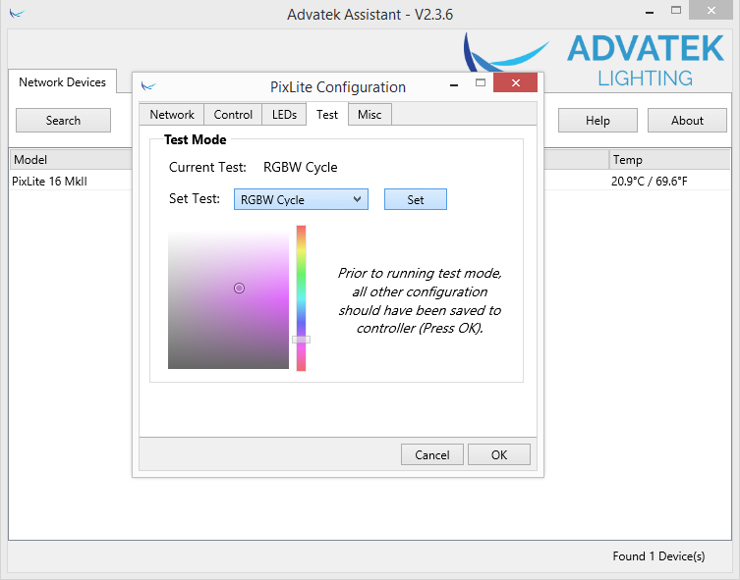Select the PixLite 16 MkII device row
Image resolution: width=740 pixels, height=580 pixels.
(370, 181)
